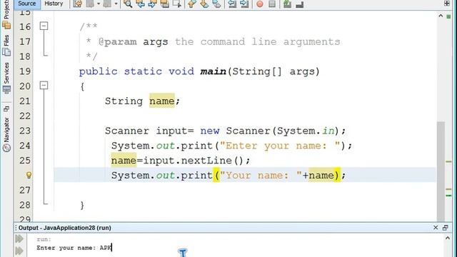Image resolution: width=457 pixels, height=257 pixels.
Task: Click the "Enter your name: " string literal
Action: (280, 146)
